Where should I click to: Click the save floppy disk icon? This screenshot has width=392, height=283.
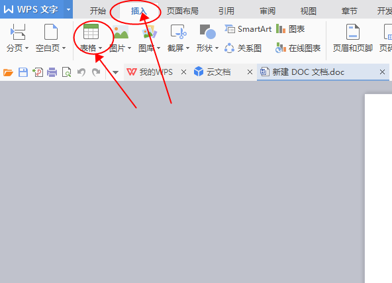tap(23, 72)
